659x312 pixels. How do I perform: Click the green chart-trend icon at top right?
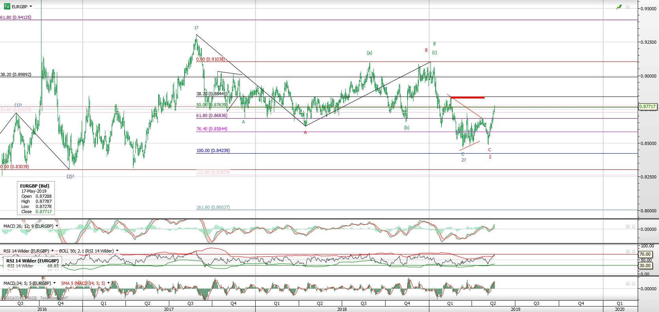pyautogui.click(x=619, y=7)
